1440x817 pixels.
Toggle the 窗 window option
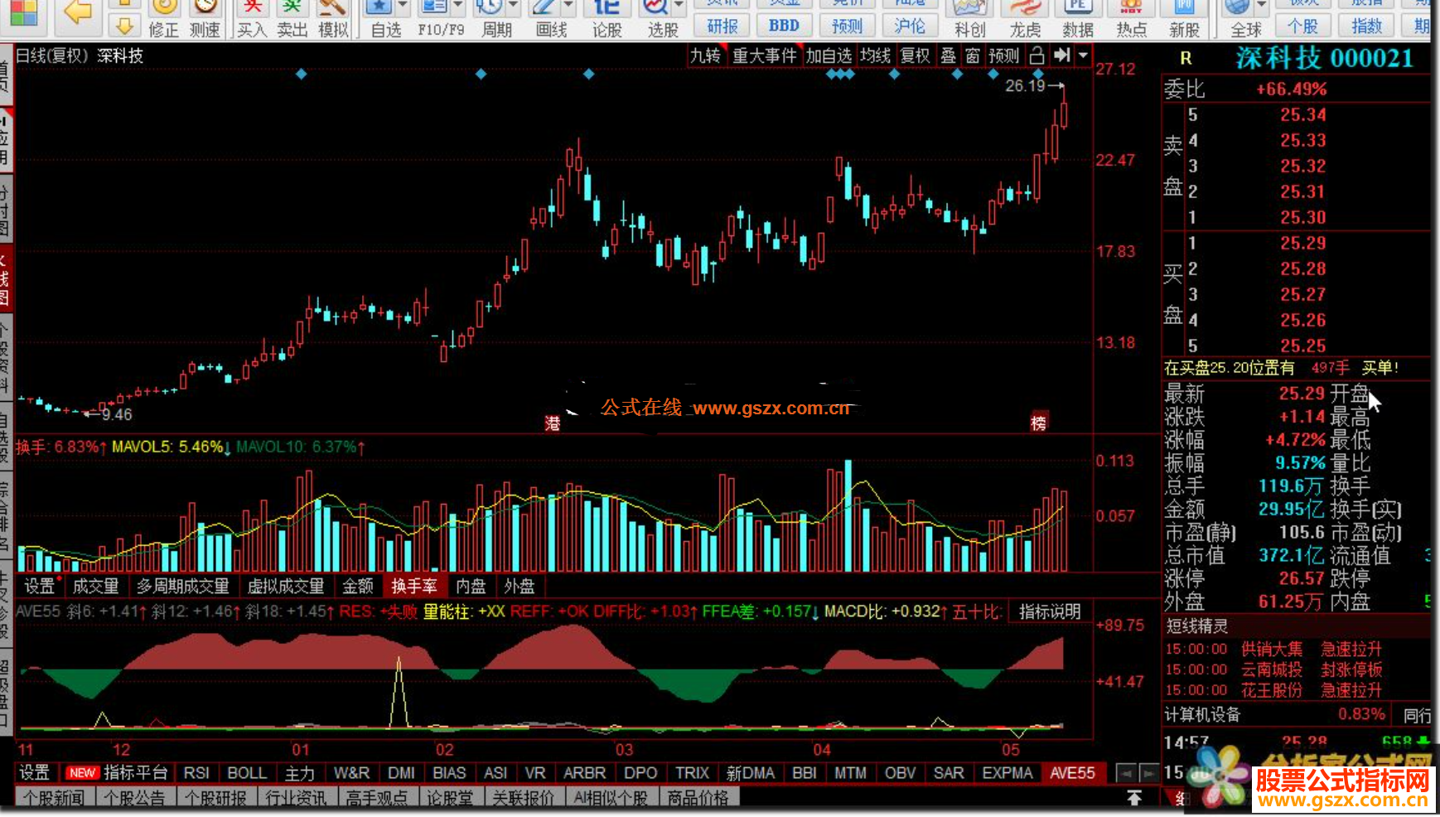coord(973,56)
